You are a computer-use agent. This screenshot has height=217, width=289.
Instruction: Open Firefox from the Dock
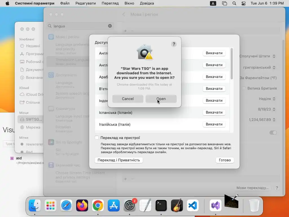(x=82, y=205)
